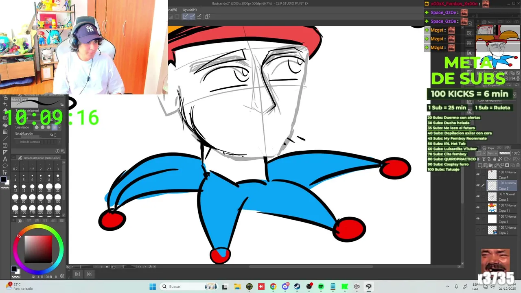Adjust the Estabilización value stepper

(x=55, y=135)
